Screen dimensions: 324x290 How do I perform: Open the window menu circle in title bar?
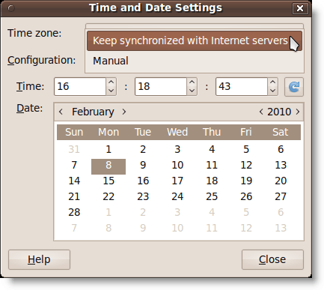coord(11,8)
